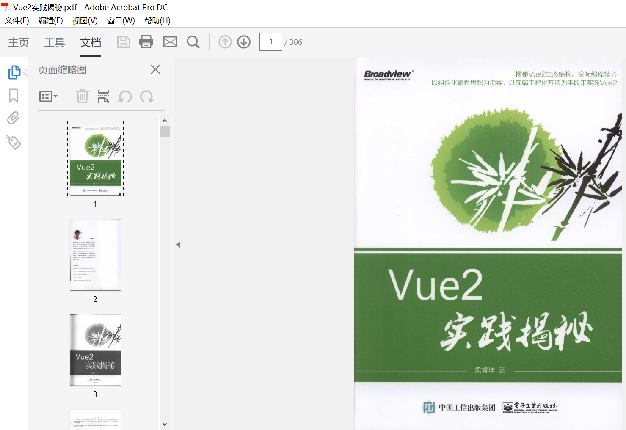Click the Vue2 title on book cover
The image size is (626, 430).
(436, 285)
